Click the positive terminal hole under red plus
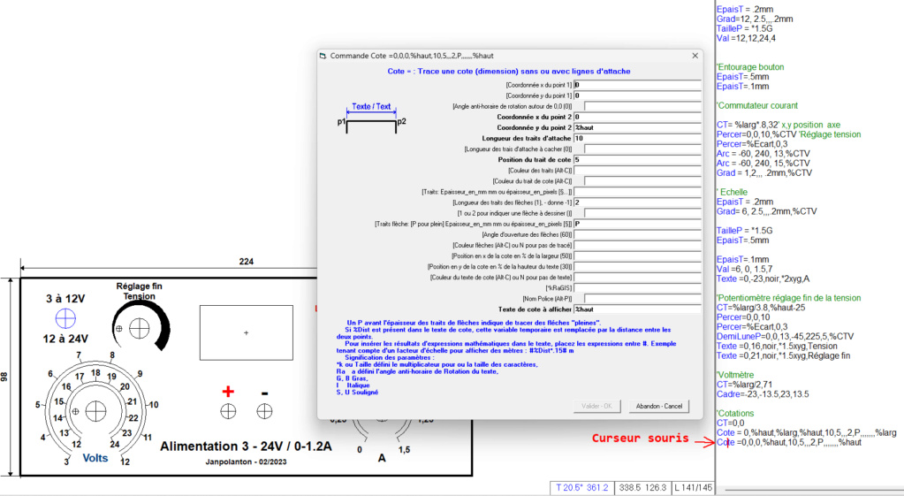This screenshot has width=904, height=496. [x=228, y=410]
